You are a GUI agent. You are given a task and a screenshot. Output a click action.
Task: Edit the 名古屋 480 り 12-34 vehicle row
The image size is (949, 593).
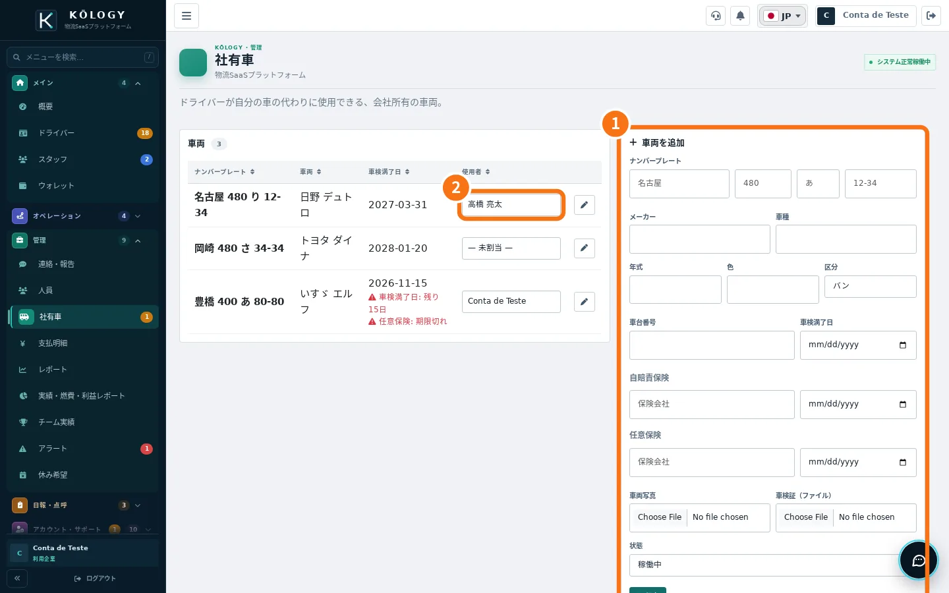(584, 205)
